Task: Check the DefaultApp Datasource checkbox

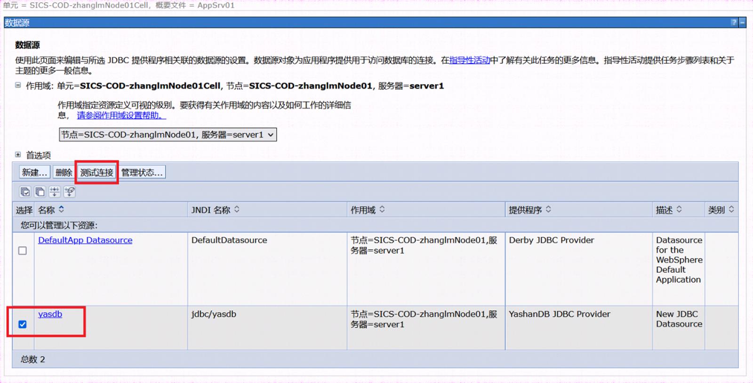Action: pos(23,250)
